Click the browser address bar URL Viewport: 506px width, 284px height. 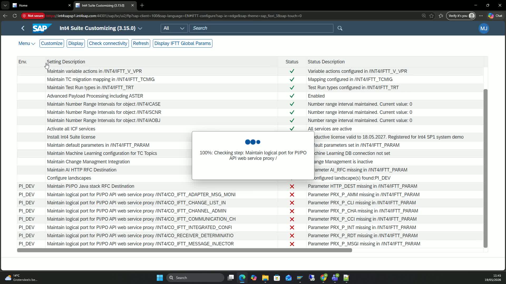click(174, 16)
